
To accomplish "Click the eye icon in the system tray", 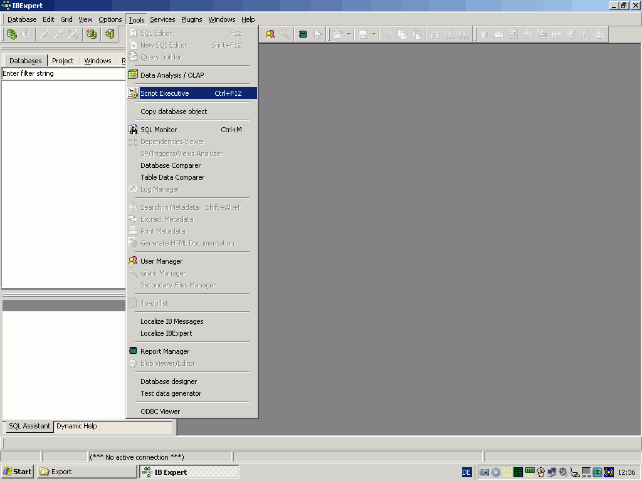I will pos(597,472).
